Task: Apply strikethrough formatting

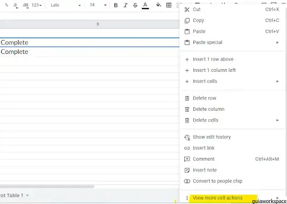Action: click(135, 5)
